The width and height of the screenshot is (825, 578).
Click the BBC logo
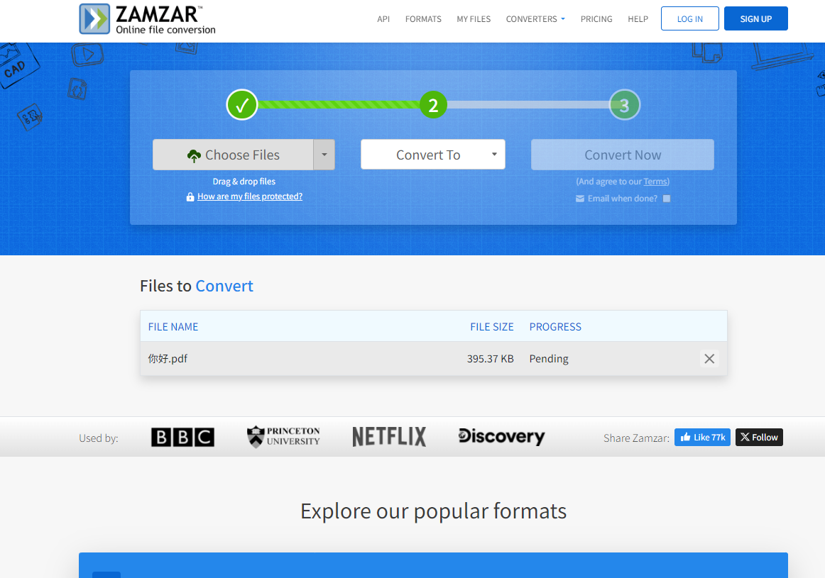click(182, 437)
